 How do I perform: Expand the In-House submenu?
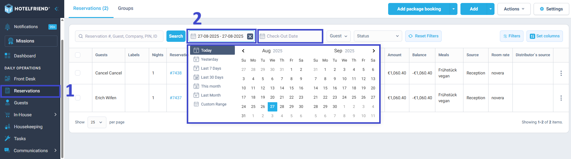click(56, 115)
